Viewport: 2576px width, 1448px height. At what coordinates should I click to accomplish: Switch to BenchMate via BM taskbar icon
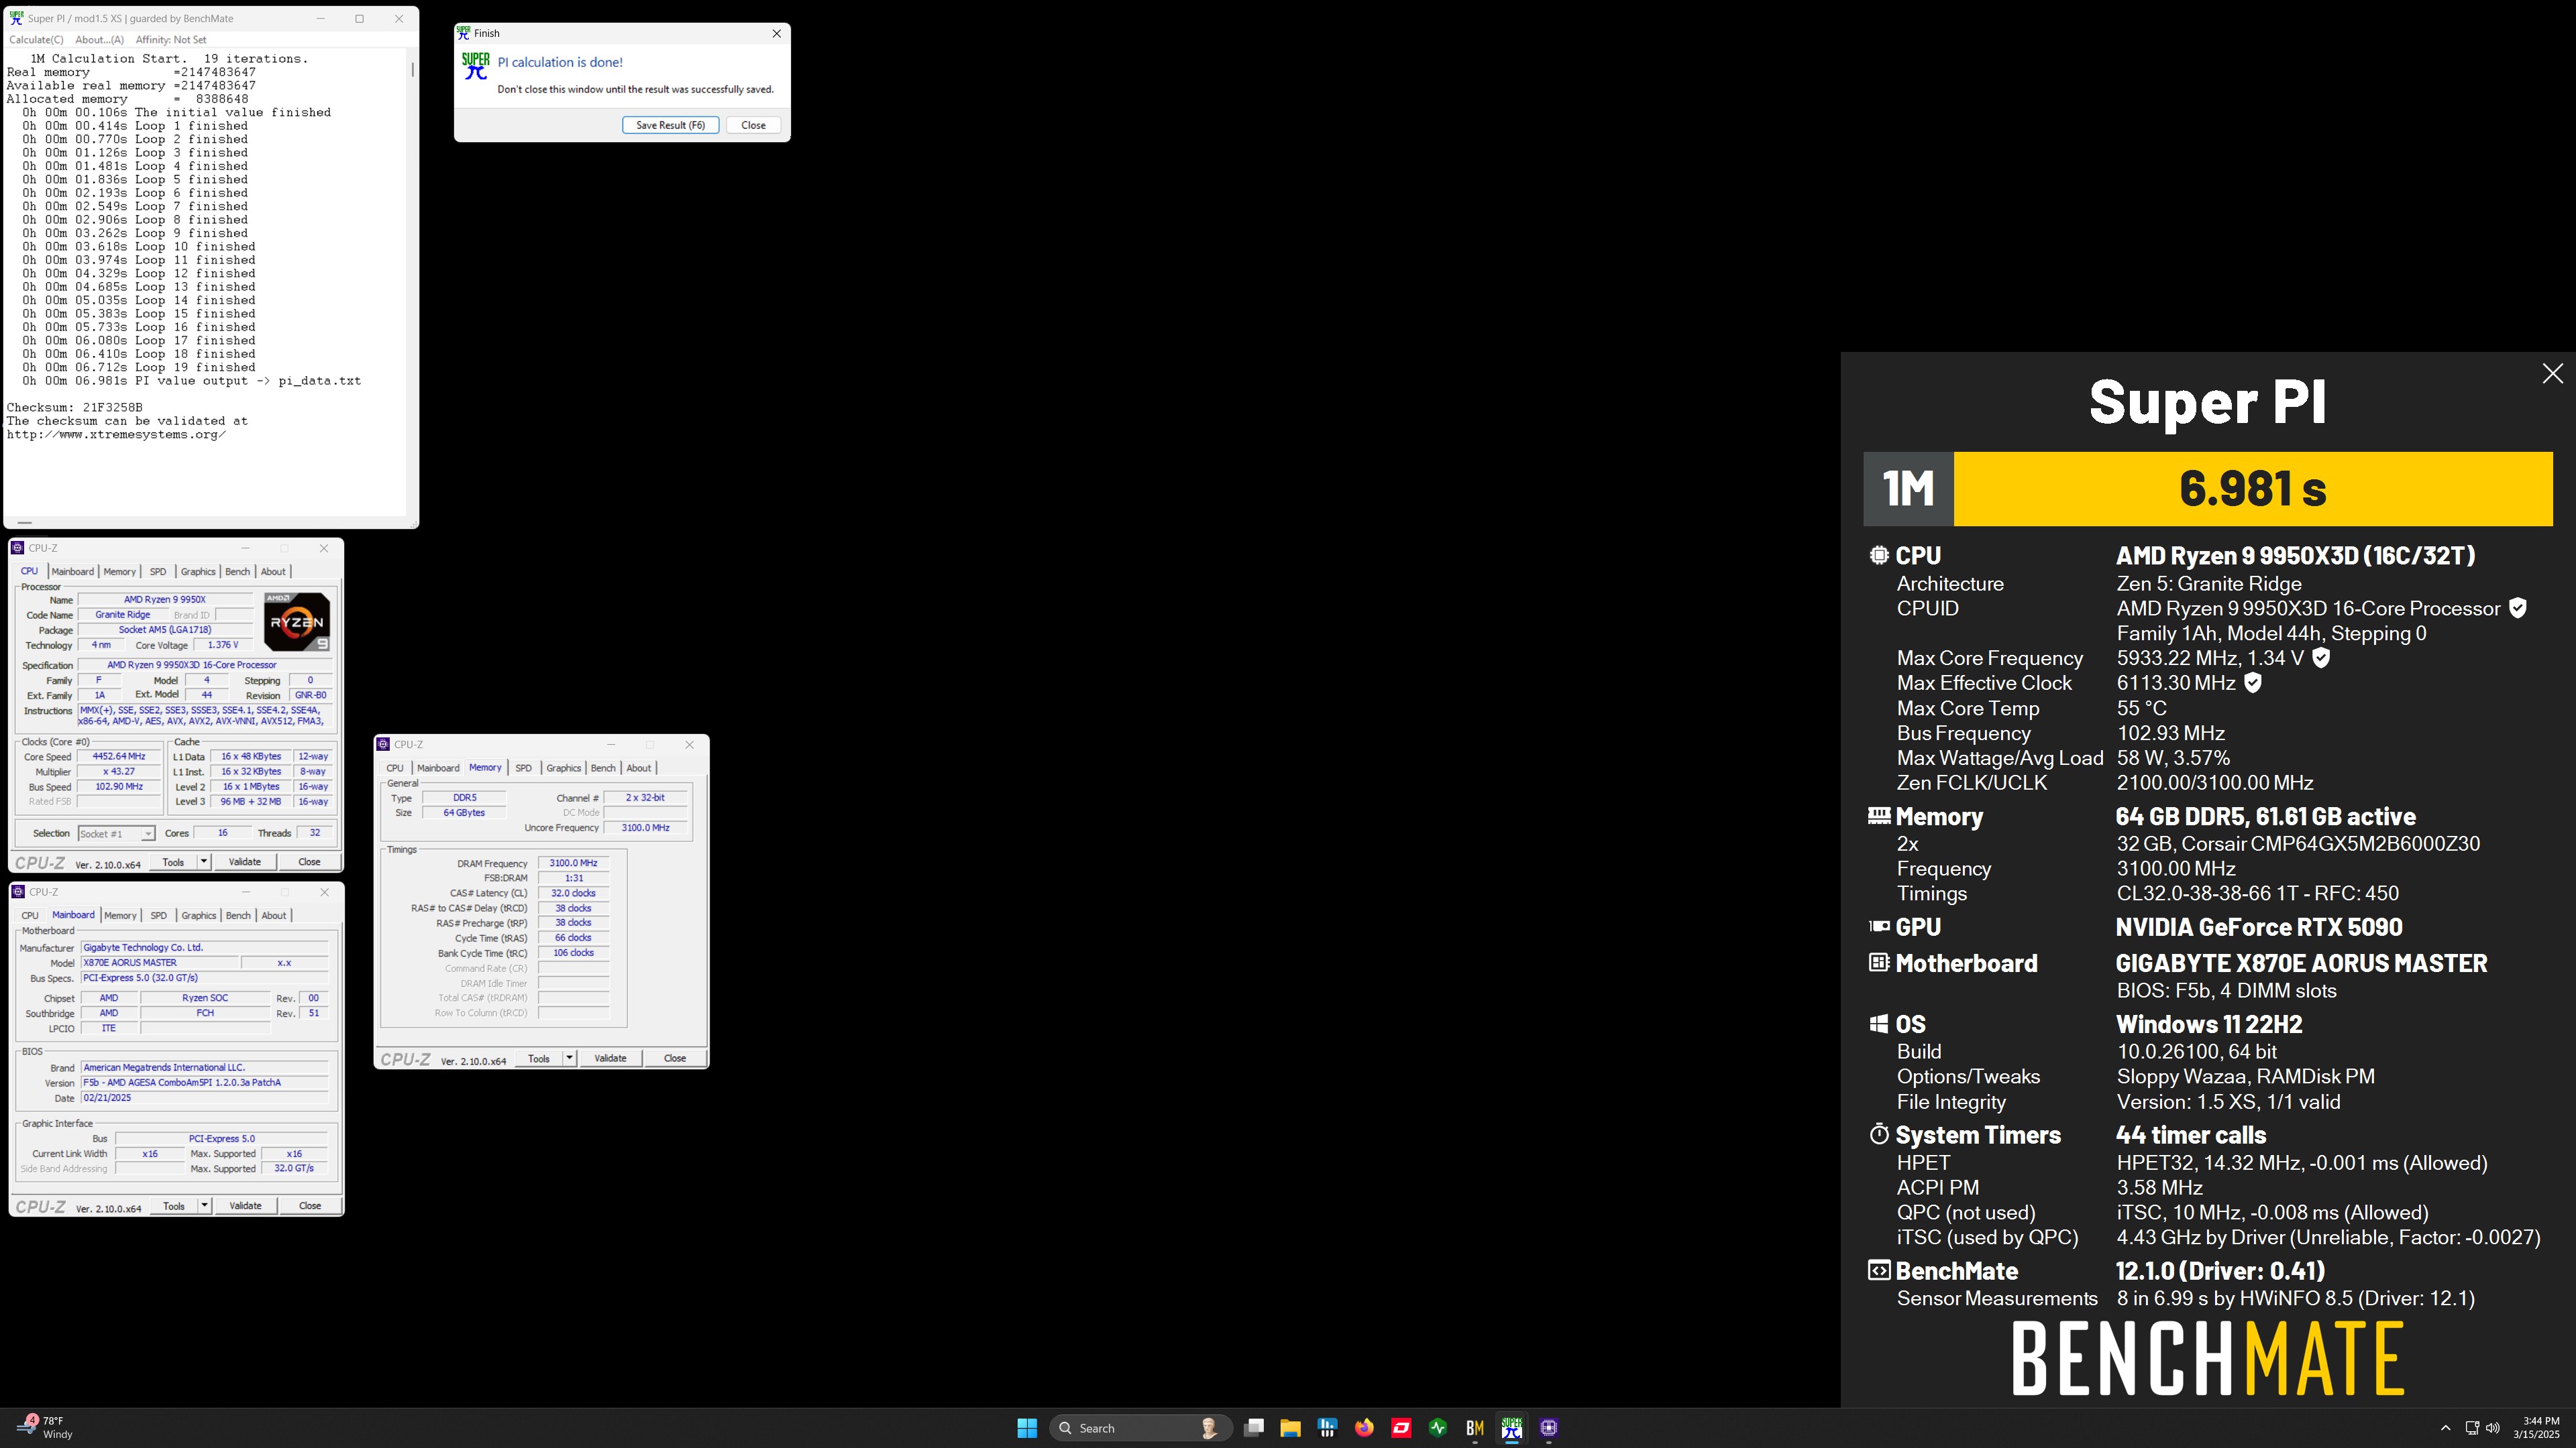pos(1475,1427)
